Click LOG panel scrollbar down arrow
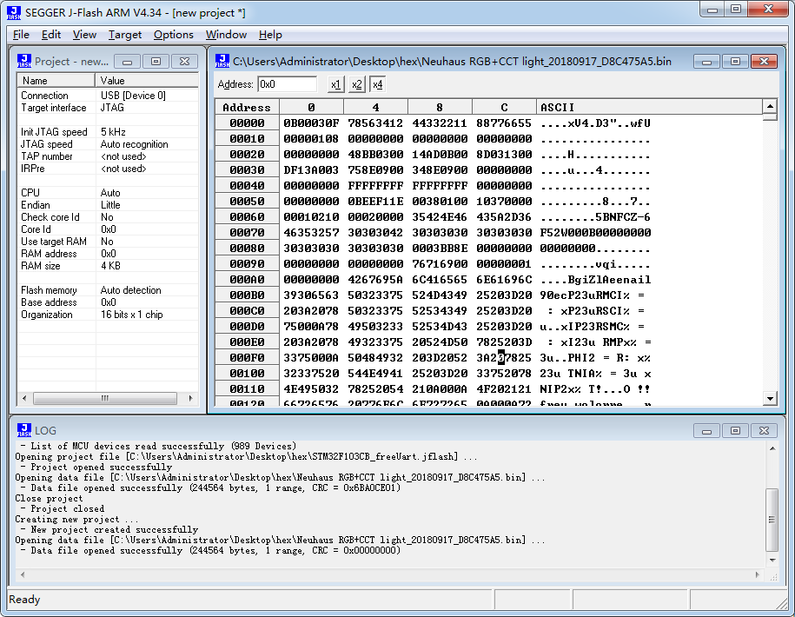Screen dimensions: 795x617 coord(772,561)
